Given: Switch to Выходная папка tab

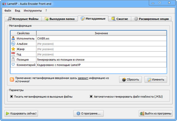Looking at the screenshot, I should [60, 19].
